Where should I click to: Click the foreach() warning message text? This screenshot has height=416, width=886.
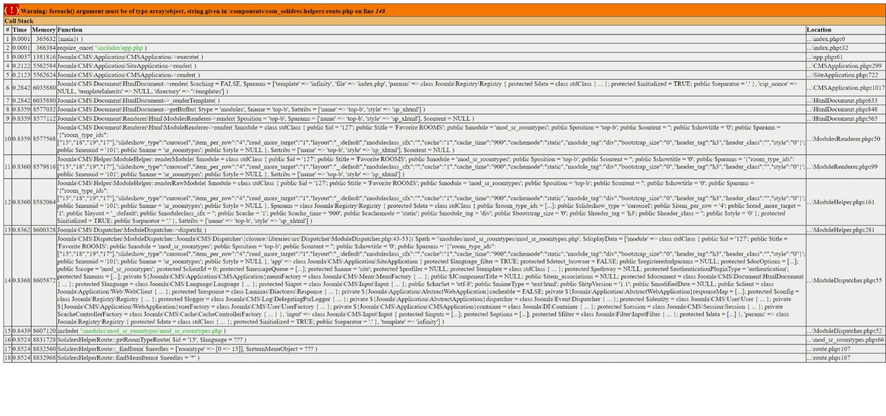pyautogui.click(x=203, y=11)
